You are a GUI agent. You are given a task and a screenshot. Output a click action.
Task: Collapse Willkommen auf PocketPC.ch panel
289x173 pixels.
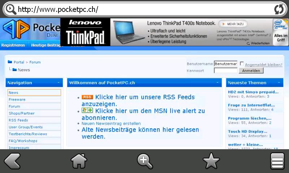click(217, 83)
